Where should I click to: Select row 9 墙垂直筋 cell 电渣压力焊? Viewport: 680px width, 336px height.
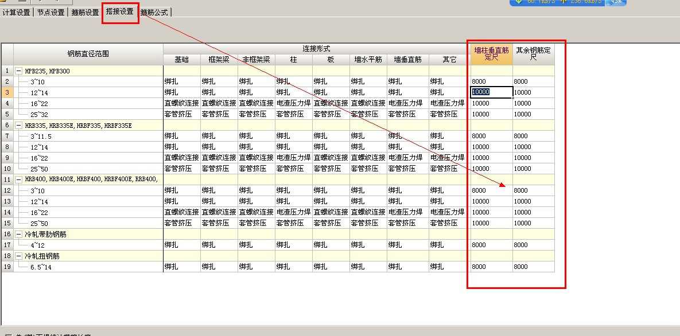(x=407, y=158)
